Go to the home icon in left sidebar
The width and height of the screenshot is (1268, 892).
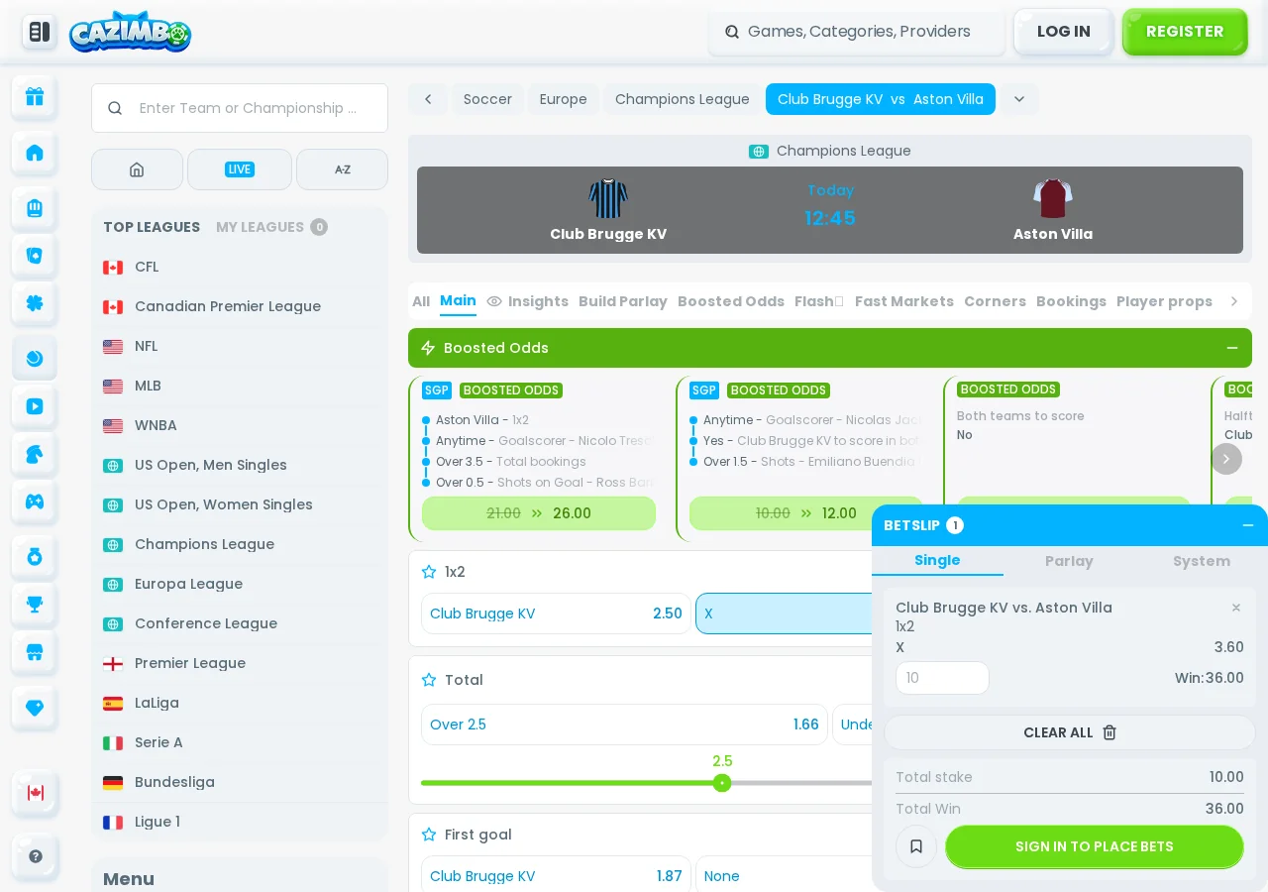35,153
